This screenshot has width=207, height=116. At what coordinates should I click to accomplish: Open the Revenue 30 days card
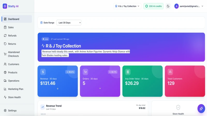point(58,81)
